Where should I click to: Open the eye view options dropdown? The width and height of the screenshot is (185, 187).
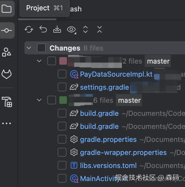coord(72,30)
